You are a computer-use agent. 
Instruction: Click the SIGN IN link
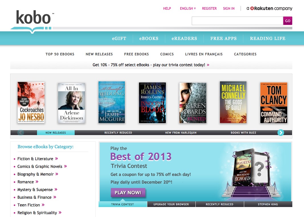point(228,8)
